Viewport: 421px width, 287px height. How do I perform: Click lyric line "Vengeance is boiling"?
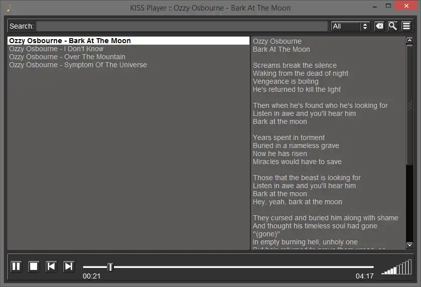pos(286,82)
